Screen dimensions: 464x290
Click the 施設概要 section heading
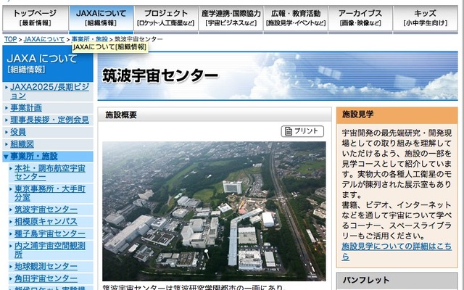click(x=215, y=115)
